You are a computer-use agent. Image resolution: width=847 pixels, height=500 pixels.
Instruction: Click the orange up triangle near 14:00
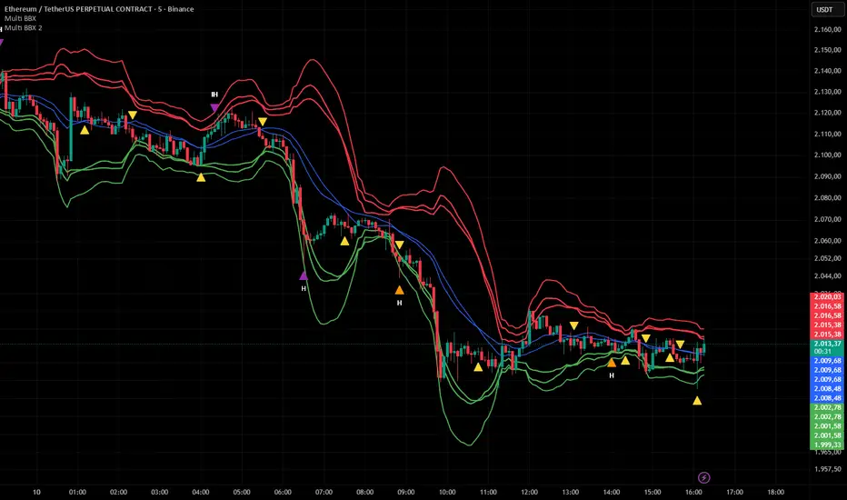612,363
